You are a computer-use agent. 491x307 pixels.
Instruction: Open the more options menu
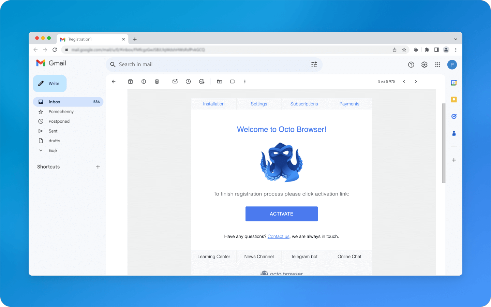(x=245, y=82)
